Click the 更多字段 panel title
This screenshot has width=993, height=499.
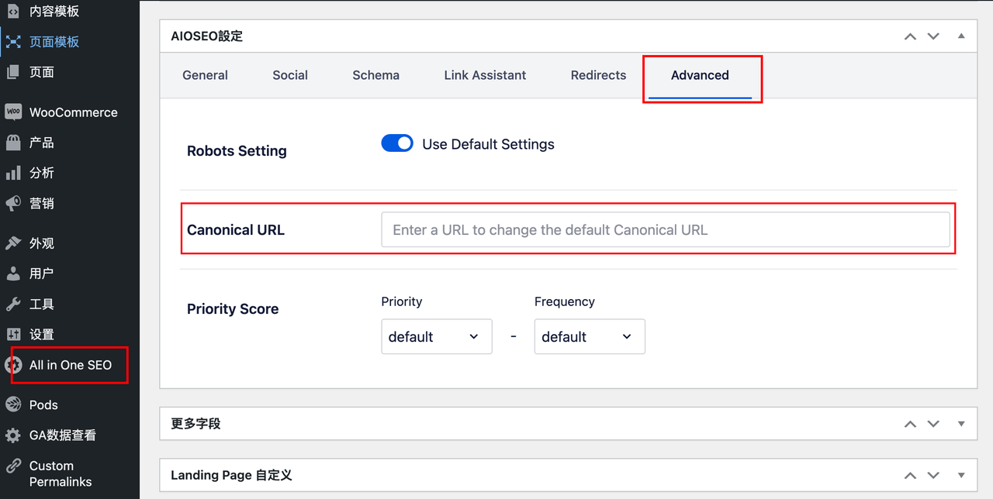[195, 424]
